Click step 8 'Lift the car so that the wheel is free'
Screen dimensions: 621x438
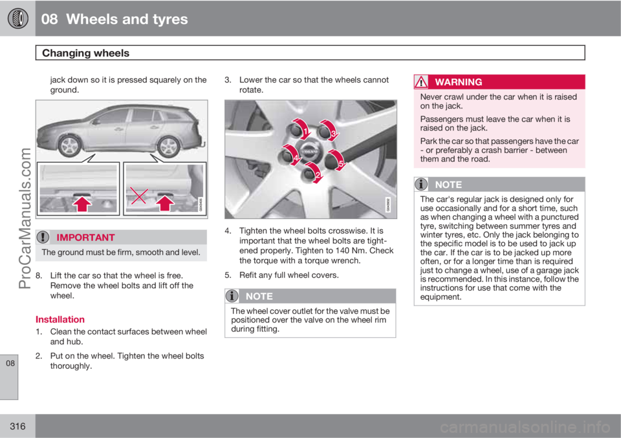[x=116, y=275]
